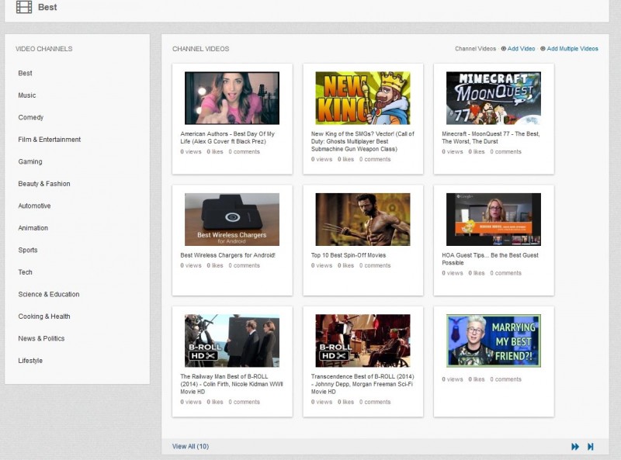
Task: Open HOA Guest Tips thumbnail
Action: coord(494,220)
